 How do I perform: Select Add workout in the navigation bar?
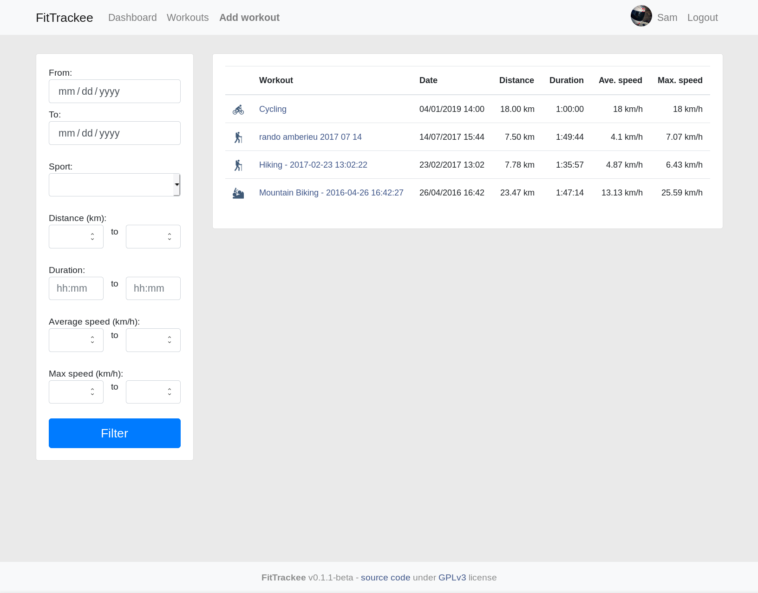click(x=249, y=18)
